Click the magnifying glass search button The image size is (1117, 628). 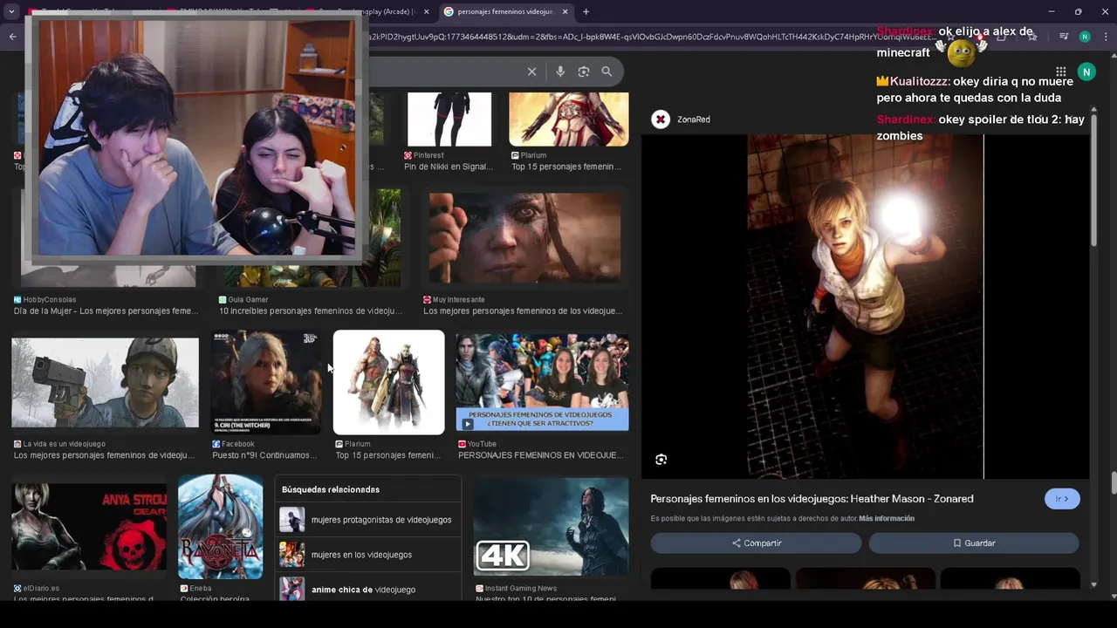[606, 72]
